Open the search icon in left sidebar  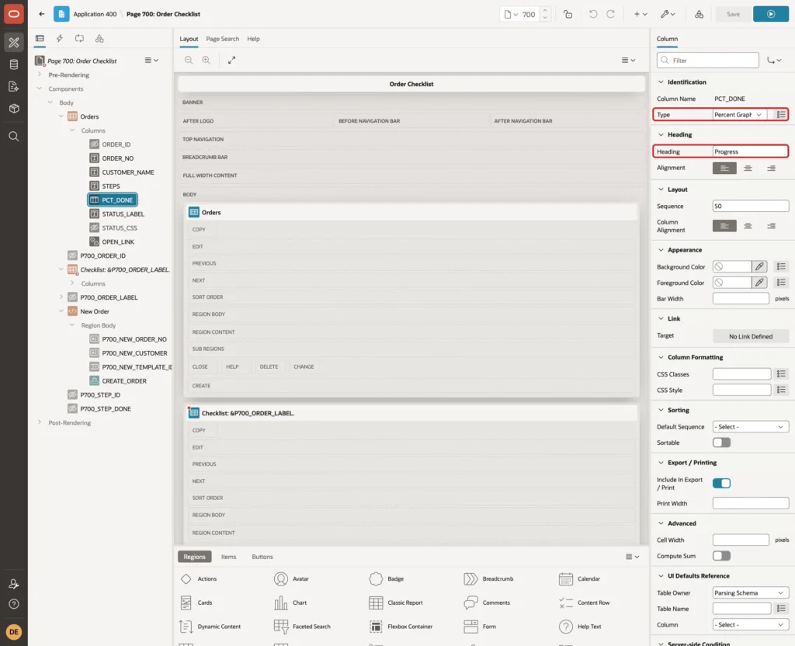click(14, 137)
